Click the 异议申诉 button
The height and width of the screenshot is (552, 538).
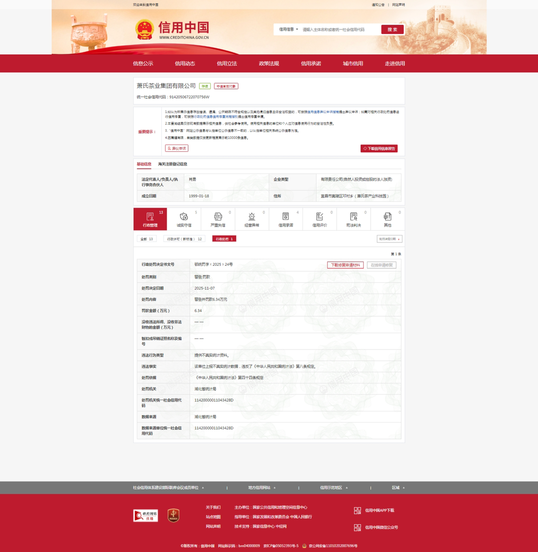(x=176, y=149)
